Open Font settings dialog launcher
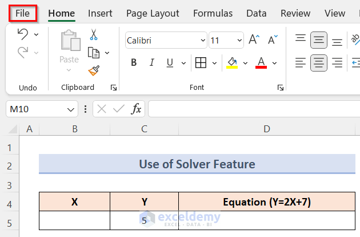This screenshot has height=237, width=360. pyautogui.click(x=281, y=88)
